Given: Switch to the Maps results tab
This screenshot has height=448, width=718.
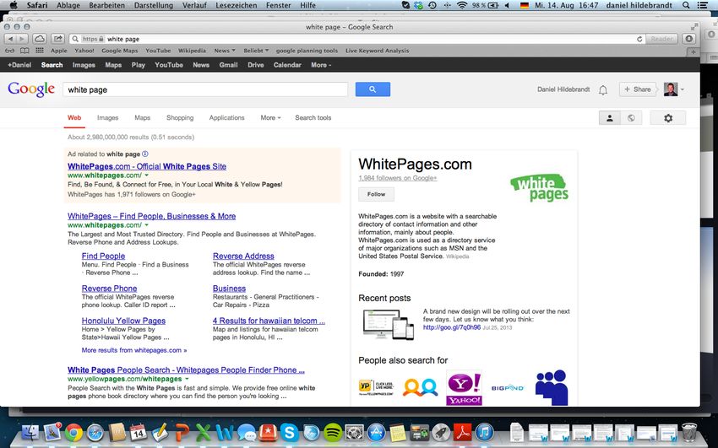Looking at the screenshot, I should point(143,118).
